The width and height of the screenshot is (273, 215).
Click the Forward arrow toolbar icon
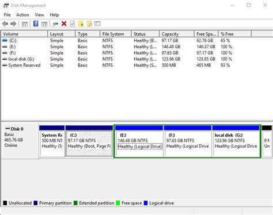(13, 24)
